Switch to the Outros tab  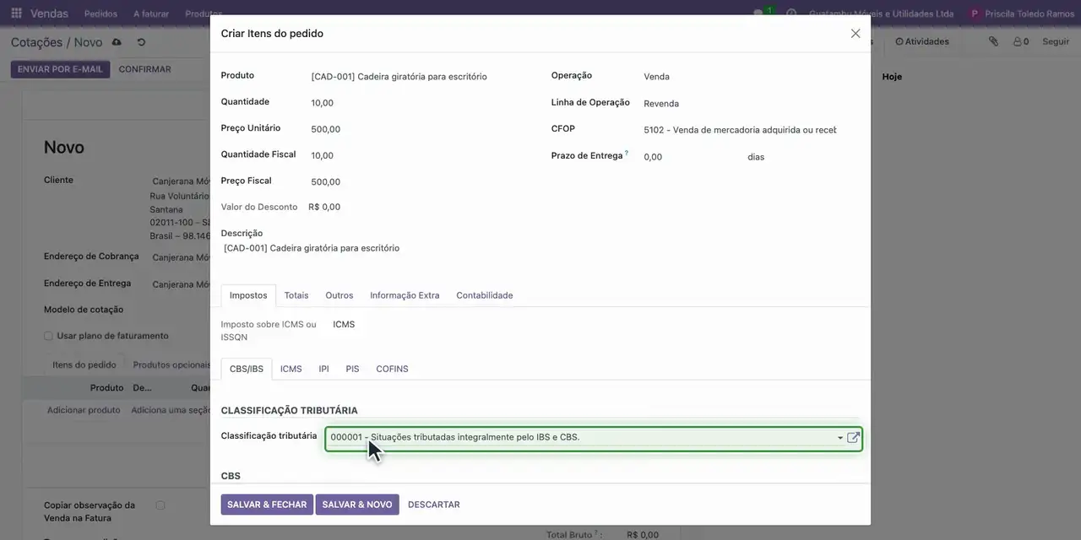click(x=340, y=295)
